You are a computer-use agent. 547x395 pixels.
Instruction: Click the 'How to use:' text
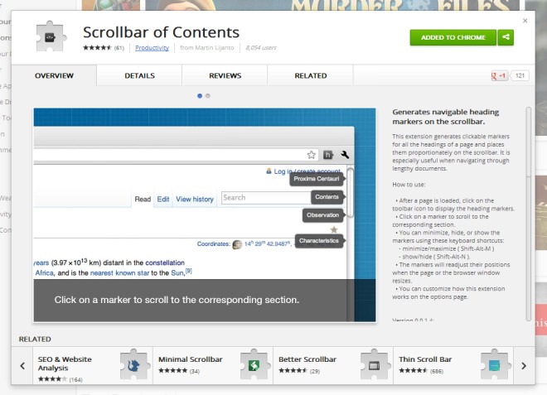pyautogui.click(x=409, y=185)
